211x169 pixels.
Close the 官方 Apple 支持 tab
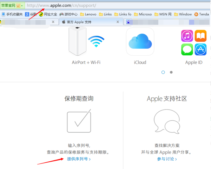[118, 22]
